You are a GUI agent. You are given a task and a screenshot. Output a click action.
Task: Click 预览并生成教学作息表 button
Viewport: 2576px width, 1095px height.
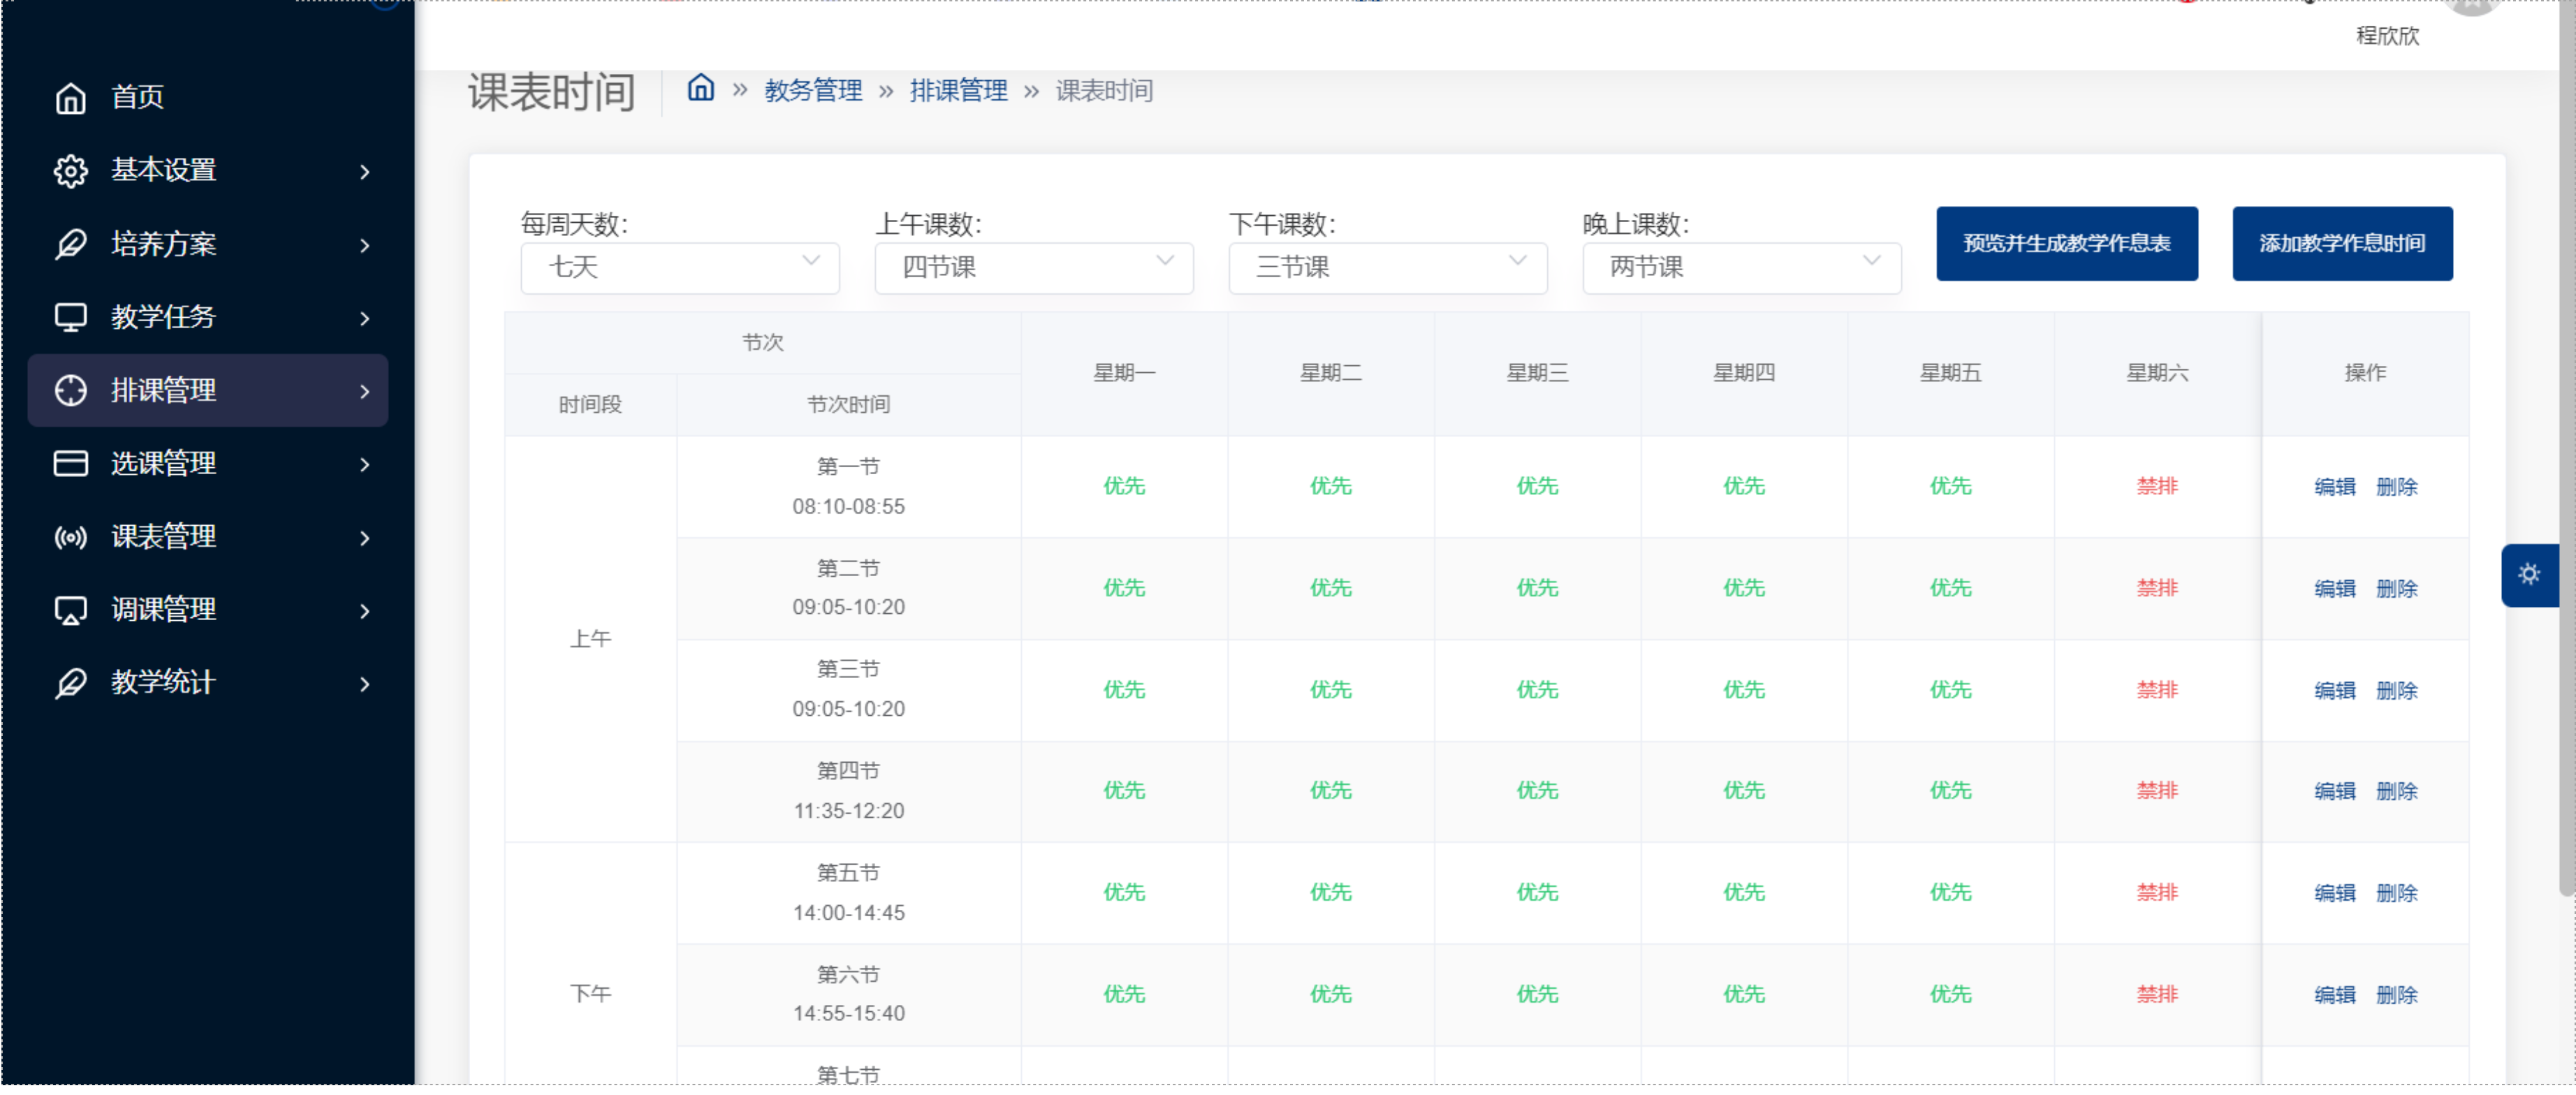coord(2068,244)
